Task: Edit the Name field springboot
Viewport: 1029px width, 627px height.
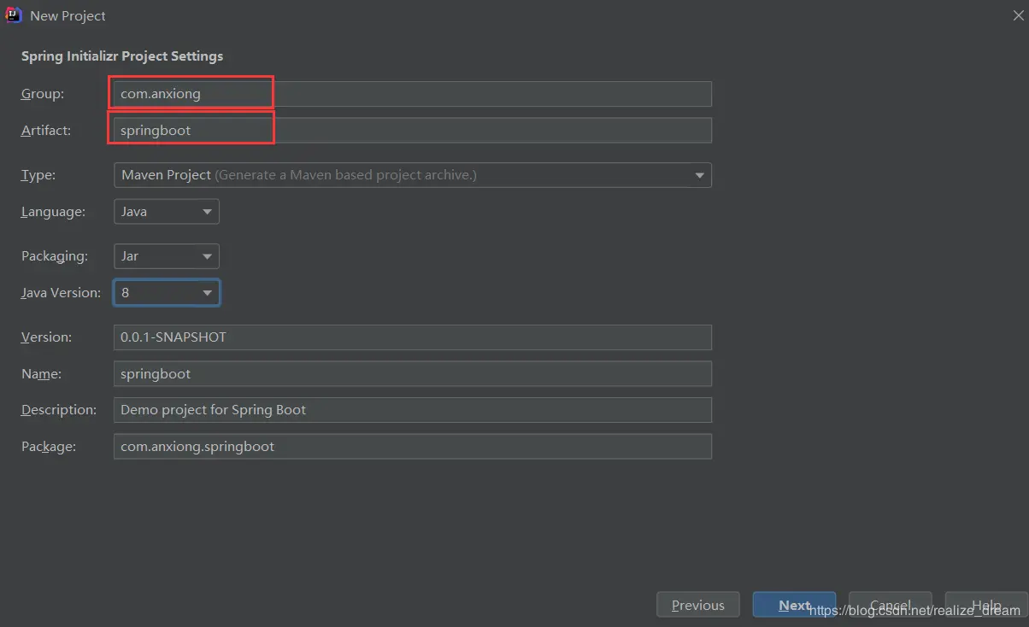Action: coord(412,374)
